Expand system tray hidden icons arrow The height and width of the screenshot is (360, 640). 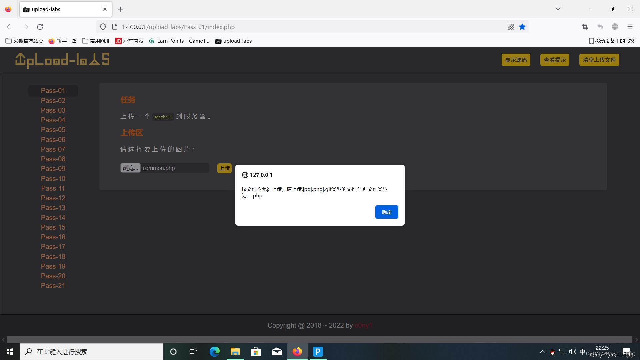[542, 352]
